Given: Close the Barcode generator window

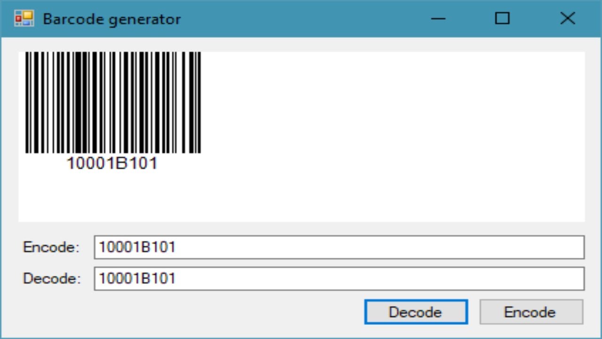Looking at the screenshot, I should pos(568,18).
